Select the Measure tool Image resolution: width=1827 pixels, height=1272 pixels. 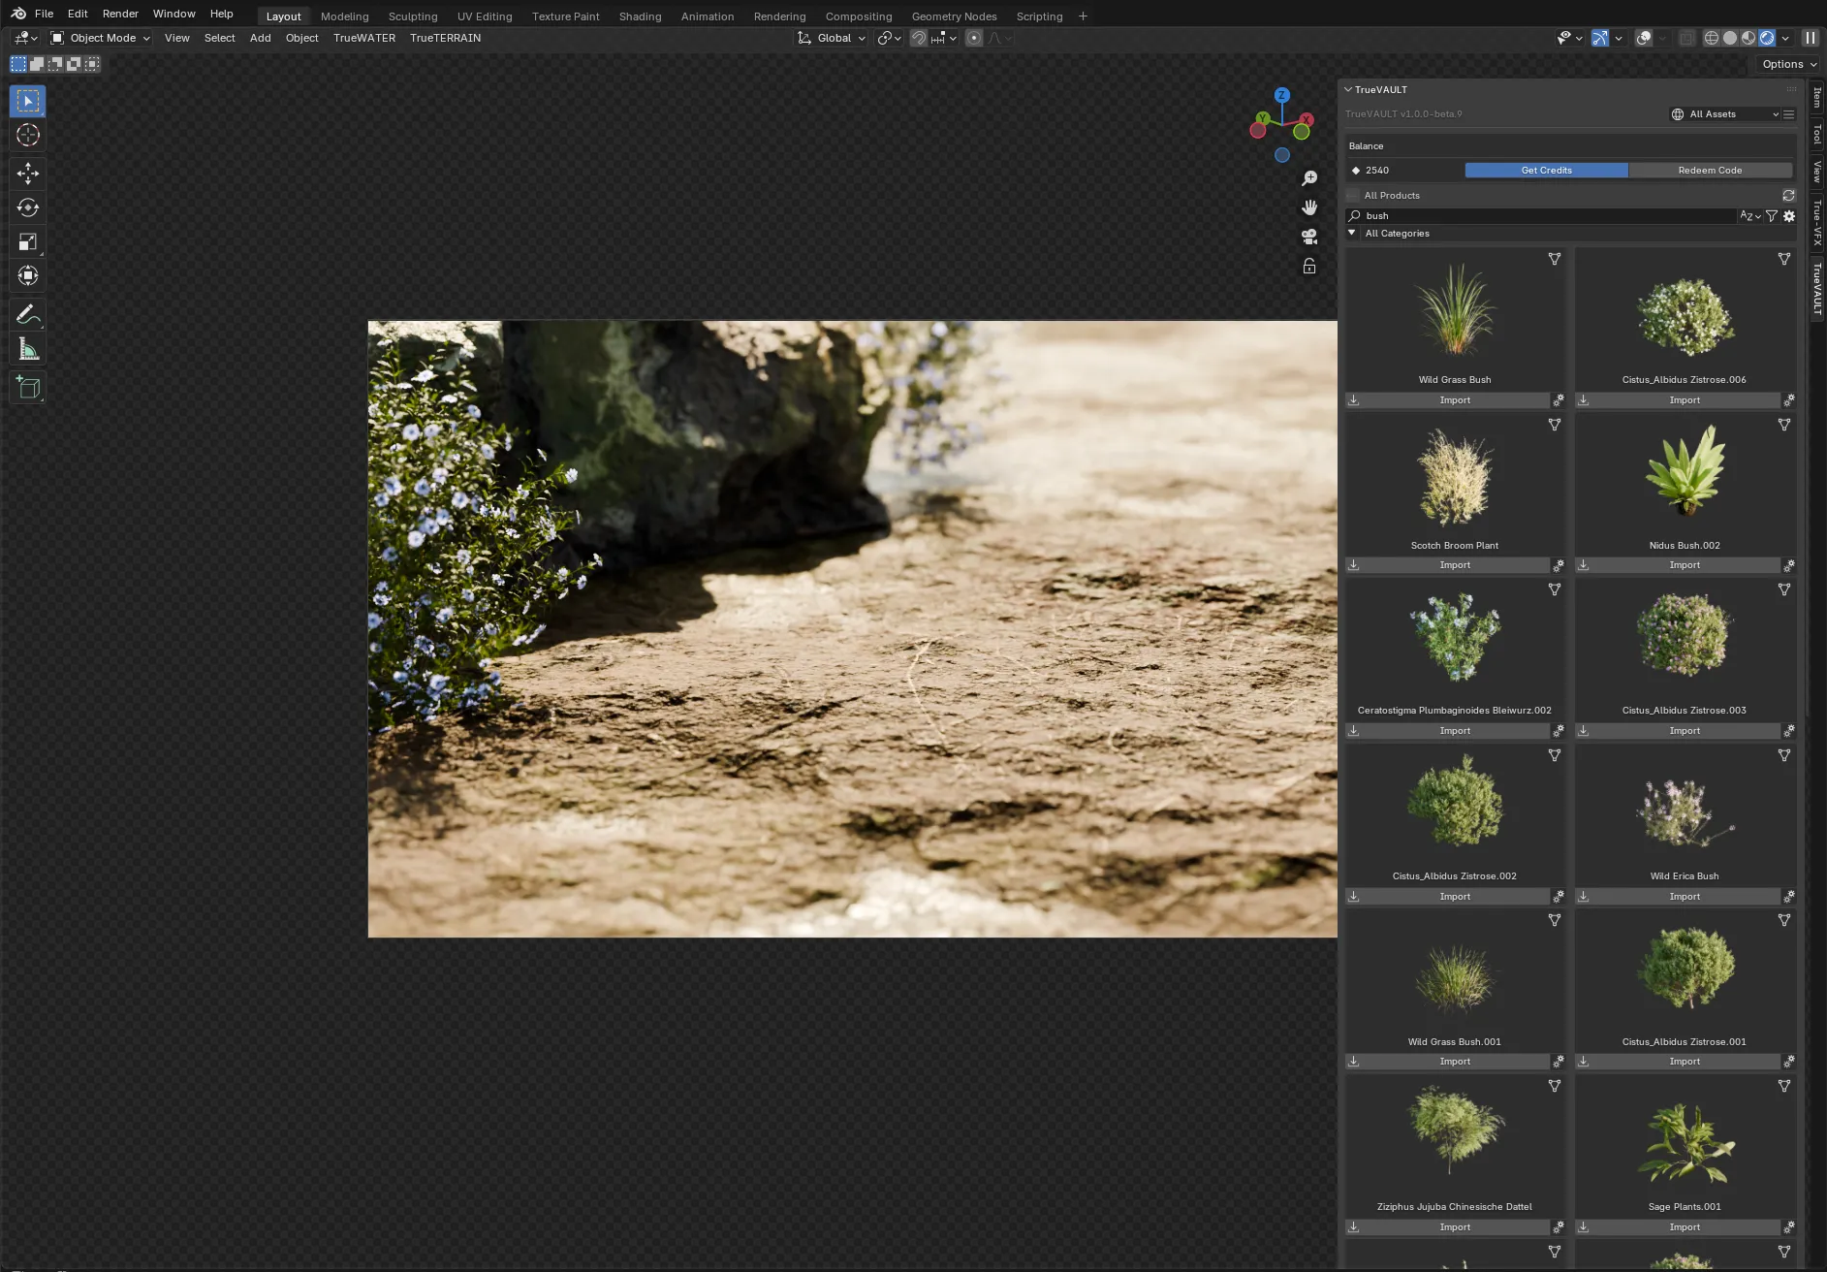[x=28, y=349]
